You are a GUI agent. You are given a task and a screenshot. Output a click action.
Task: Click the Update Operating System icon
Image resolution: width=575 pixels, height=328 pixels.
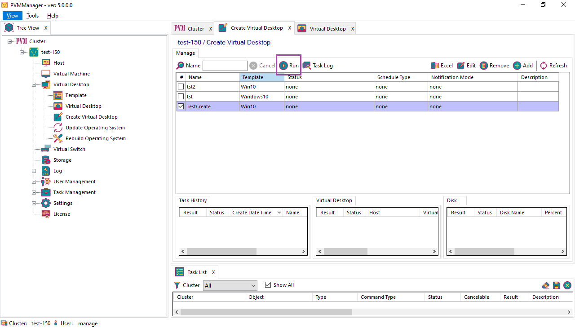58,128
